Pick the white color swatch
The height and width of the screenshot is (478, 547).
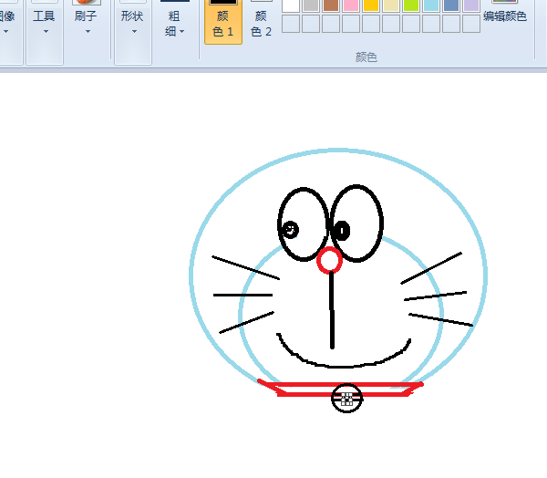pos(291,5)
